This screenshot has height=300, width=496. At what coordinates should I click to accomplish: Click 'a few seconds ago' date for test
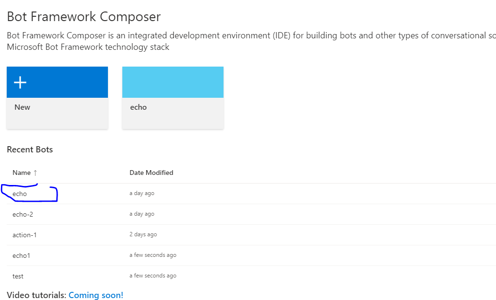153,276
